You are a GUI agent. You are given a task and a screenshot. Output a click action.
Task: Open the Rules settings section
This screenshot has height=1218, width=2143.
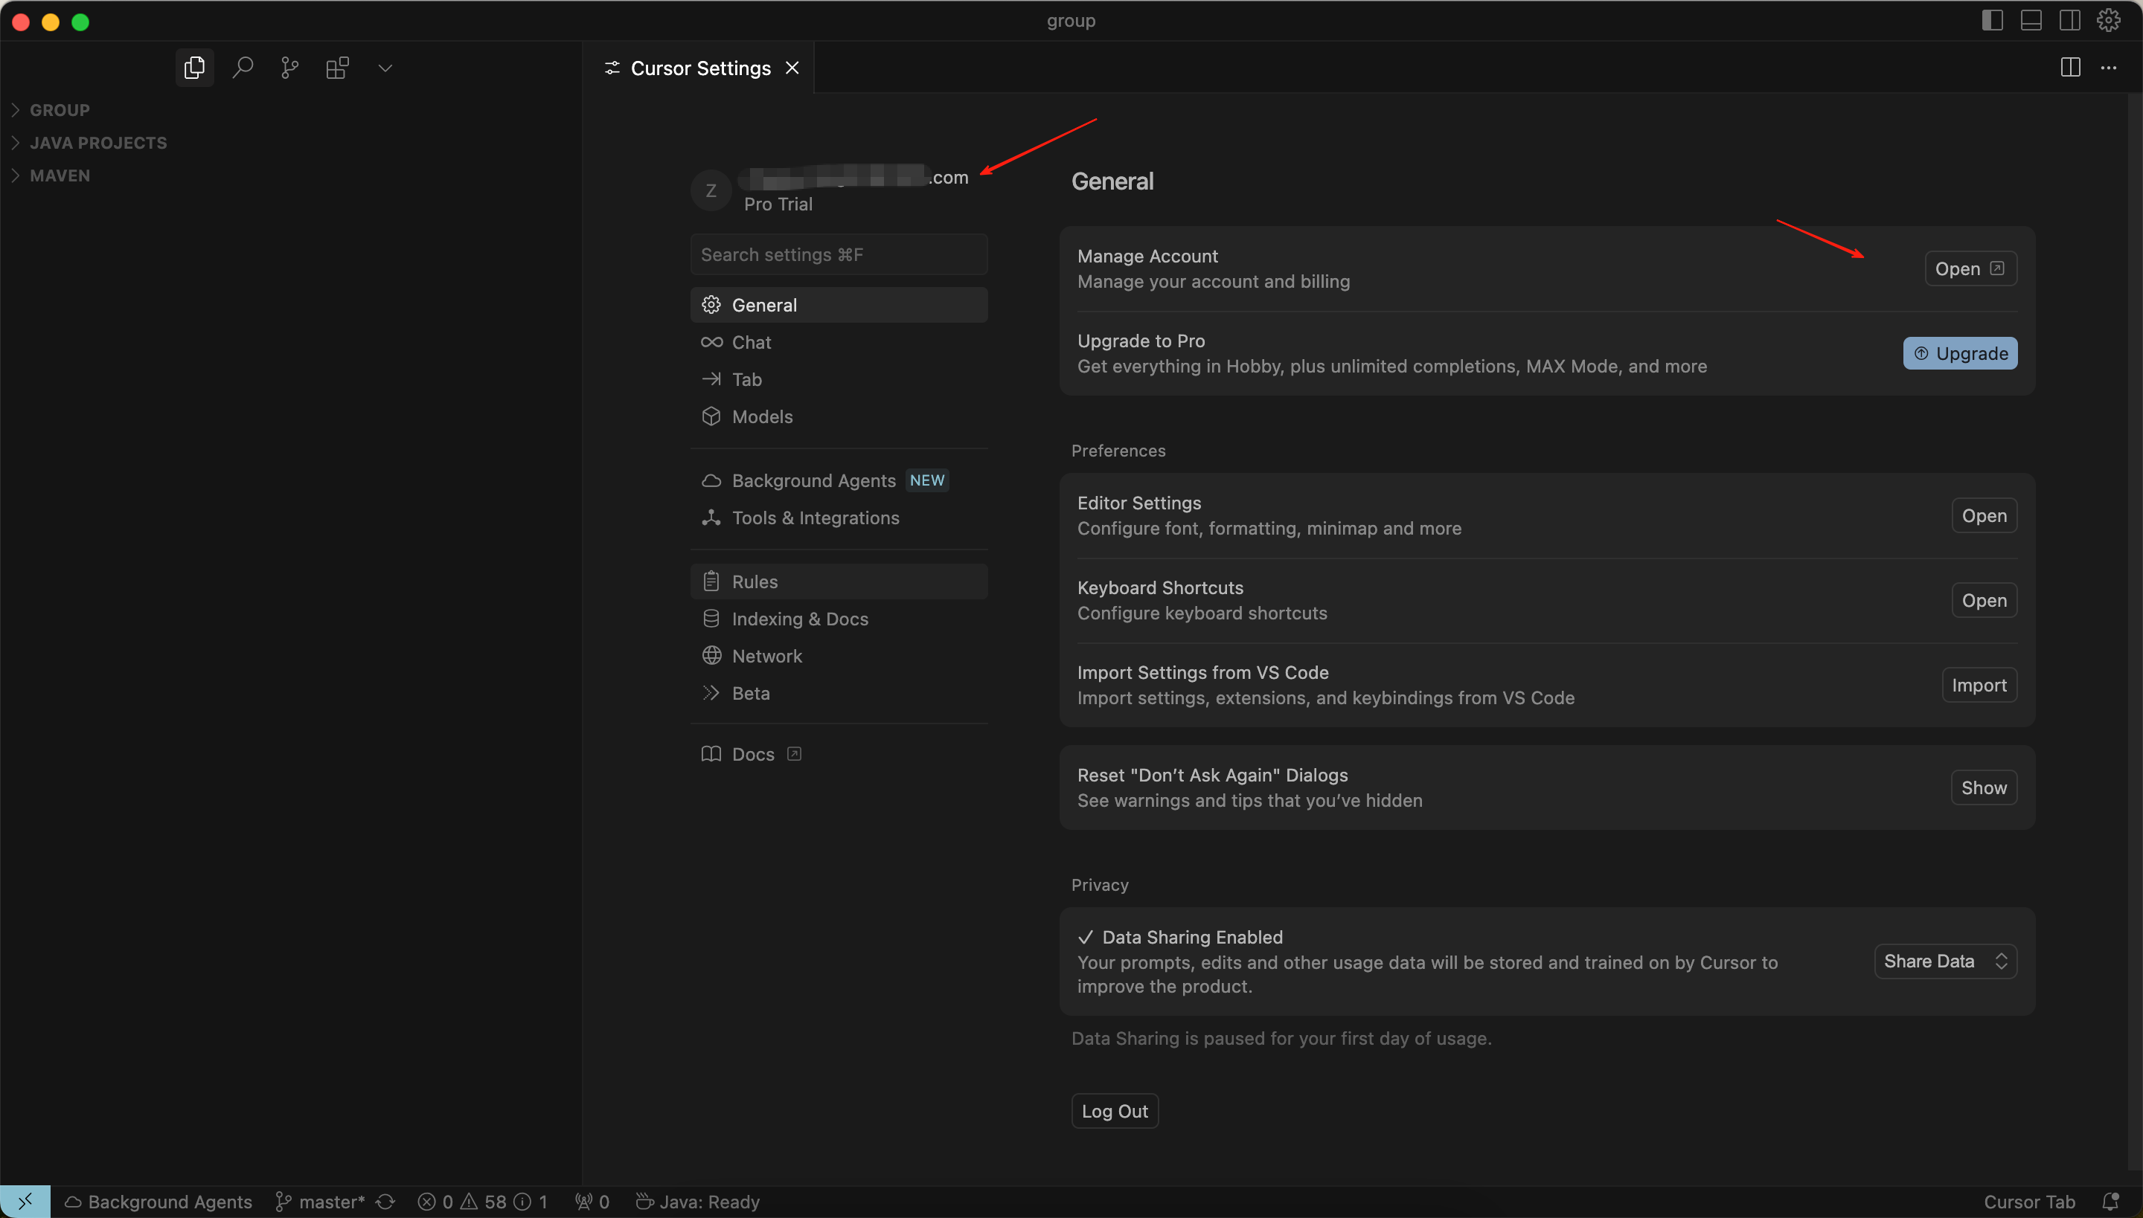839,581
